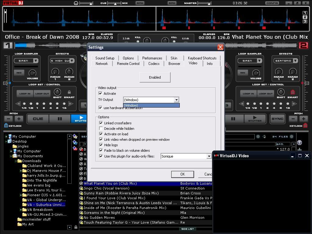
Task: Select waveform zoom level 2
Action: click(x=305, y=17)
